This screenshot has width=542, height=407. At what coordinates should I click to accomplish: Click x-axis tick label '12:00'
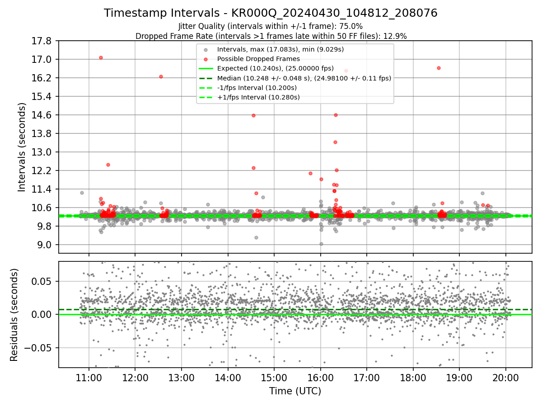135,378
